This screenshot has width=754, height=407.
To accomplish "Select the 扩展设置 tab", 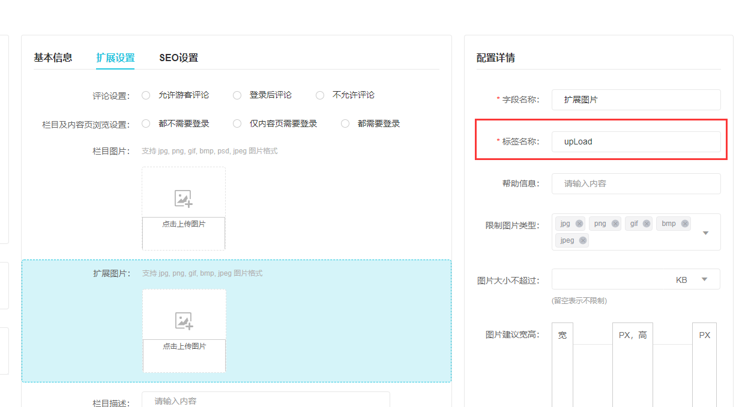I will [115, 58].
